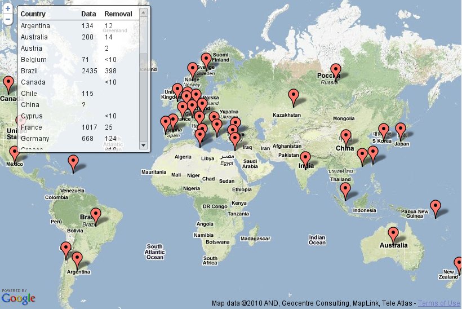Screen dimensions: 462x309
Task: Zoom out with the minus button
Action: pyautogui.click(x=8, y=20)
